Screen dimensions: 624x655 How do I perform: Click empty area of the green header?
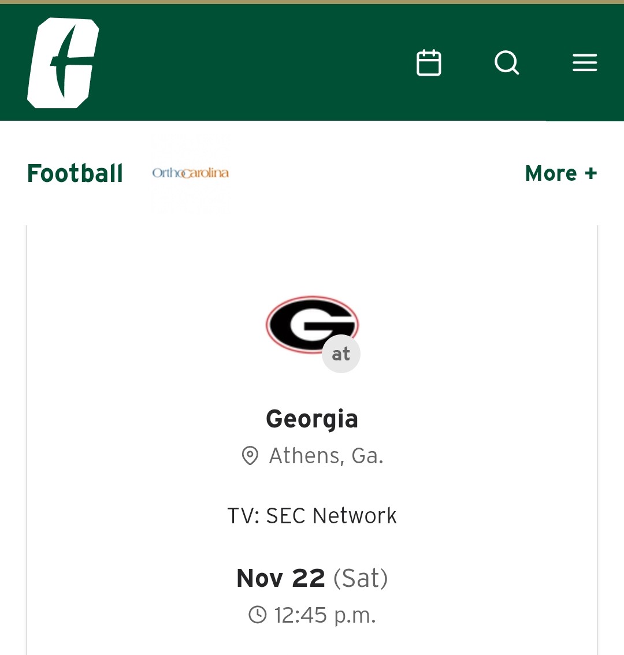click(260, 63)
